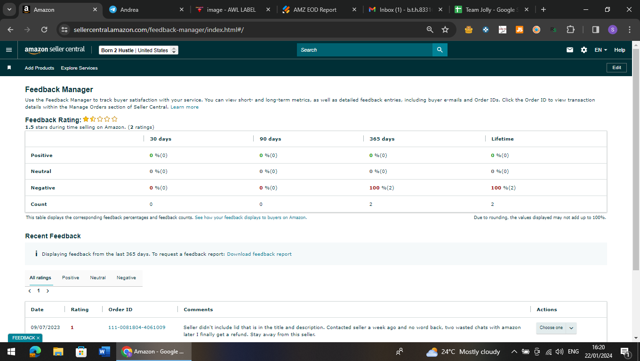Open the Chrome profile avatar S
The image size is (640, 361).
coord(612,30)
